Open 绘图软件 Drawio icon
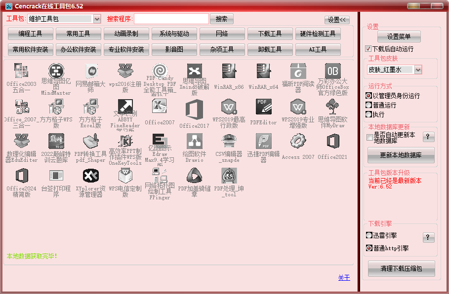The width and height of the screenshot is (449, 294). (x=194, y=142)
